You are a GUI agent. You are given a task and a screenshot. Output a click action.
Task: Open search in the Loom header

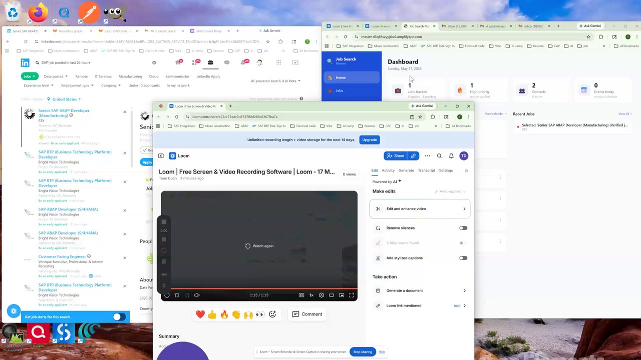point(439,156)
